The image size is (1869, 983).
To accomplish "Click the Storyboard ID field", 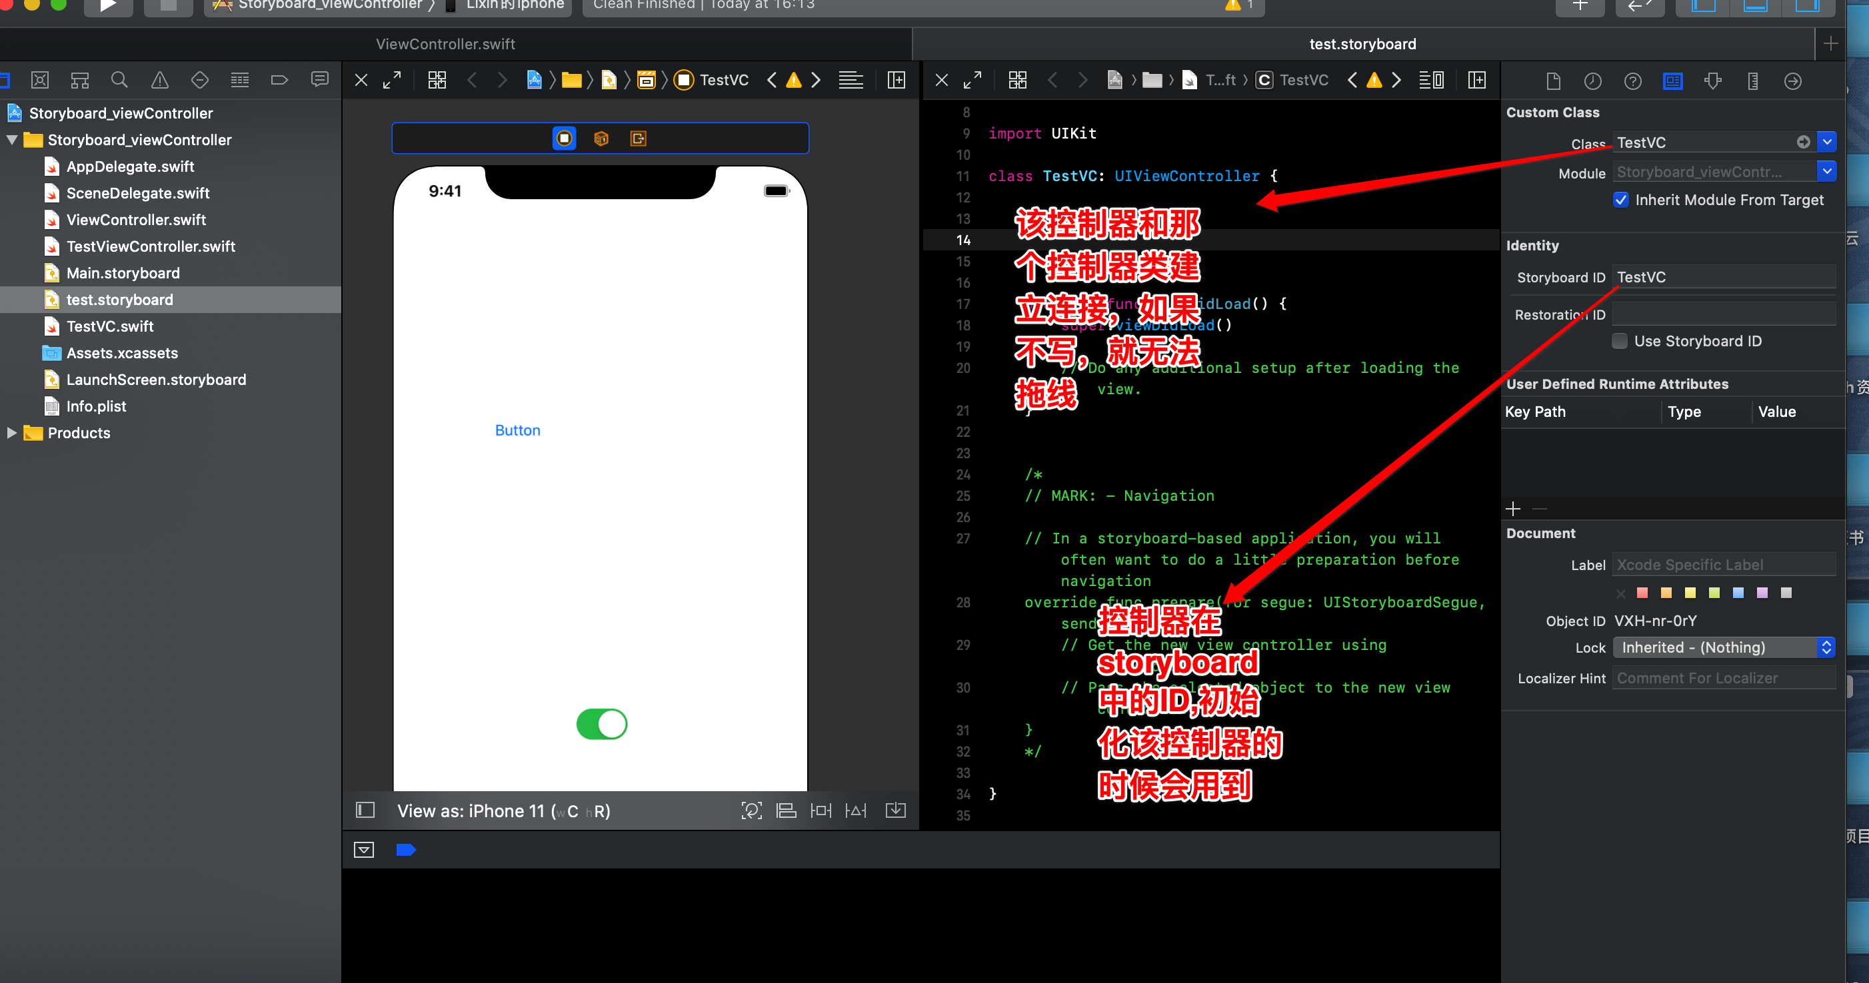I will [1724, 277].
